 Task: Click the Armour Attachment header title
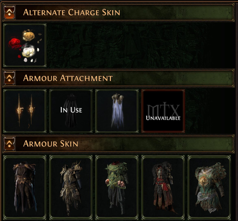point(68,78)
